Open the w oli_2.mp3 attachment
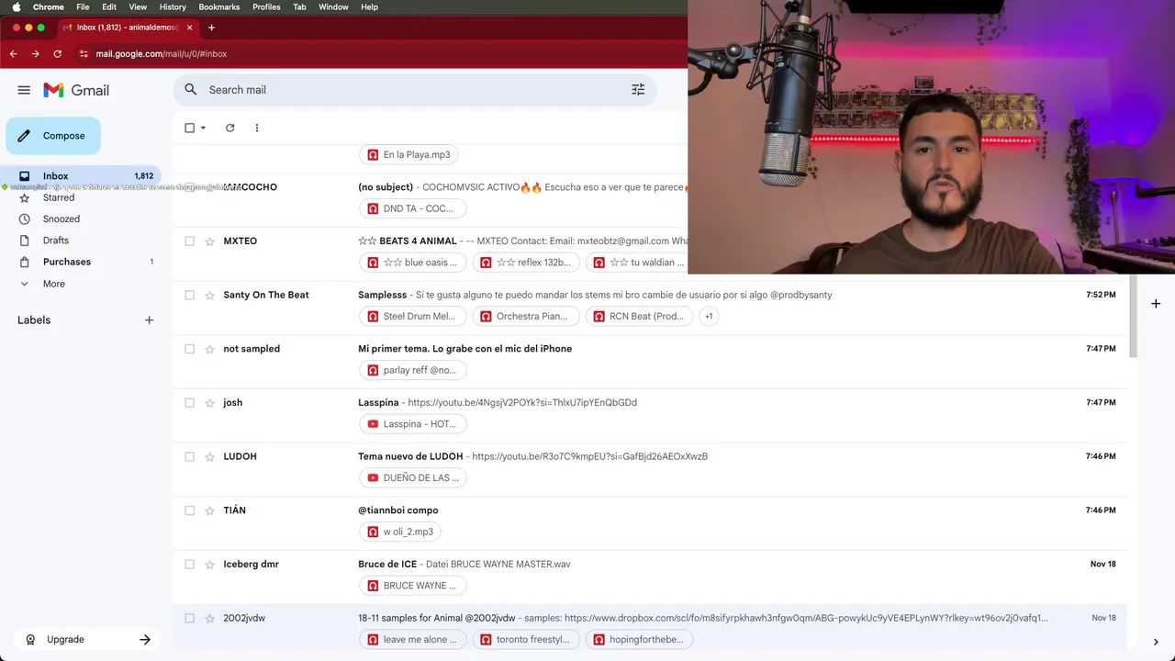The height and width of the screenshot is (661, 1175). tap(400, 532)
